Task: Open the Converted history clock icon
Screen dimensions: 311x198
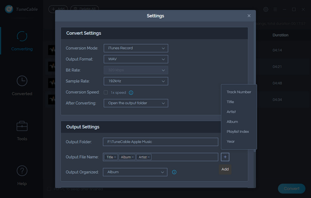Action: (x=22, y=81)
